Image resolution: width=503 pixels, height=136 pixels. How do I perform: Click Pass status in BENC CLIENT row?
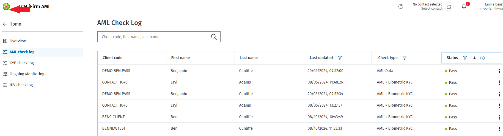pos(451,117)
